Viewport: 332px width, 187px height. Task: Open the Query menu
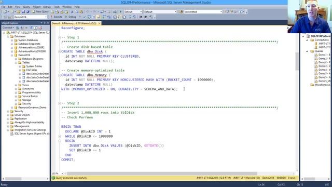pyautogui.click(x=26, y=7)
